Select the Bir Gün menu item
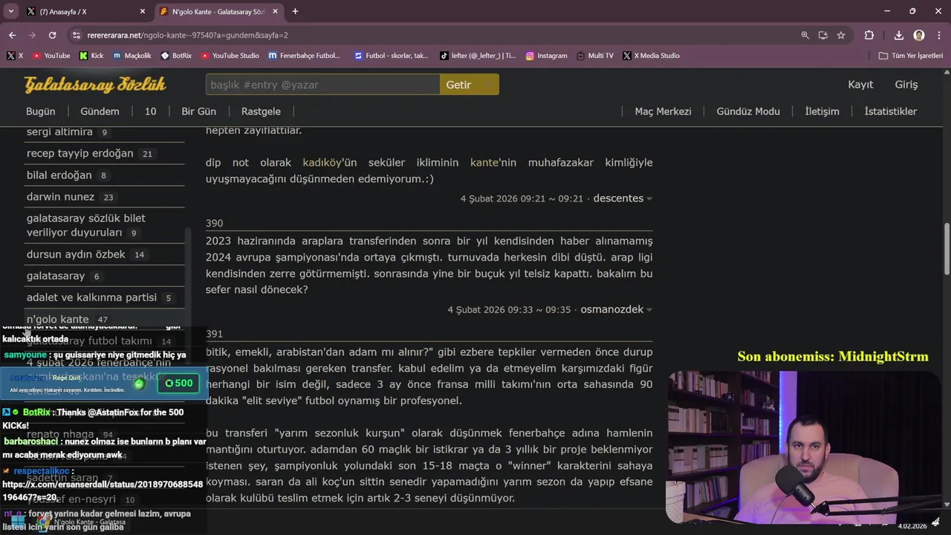 point(198,111)
